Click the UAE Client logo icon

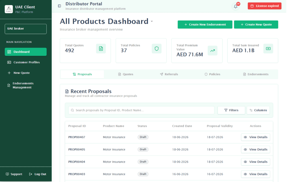click(9, 9)
